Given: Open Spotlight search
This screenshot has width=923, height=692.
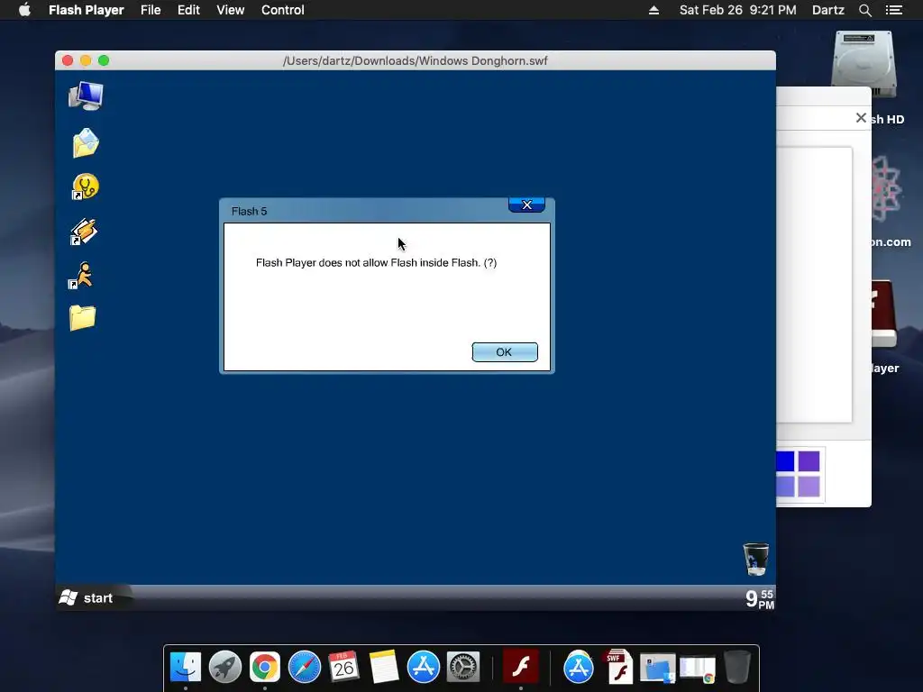Looking at the screenshot, I should 864,10.
